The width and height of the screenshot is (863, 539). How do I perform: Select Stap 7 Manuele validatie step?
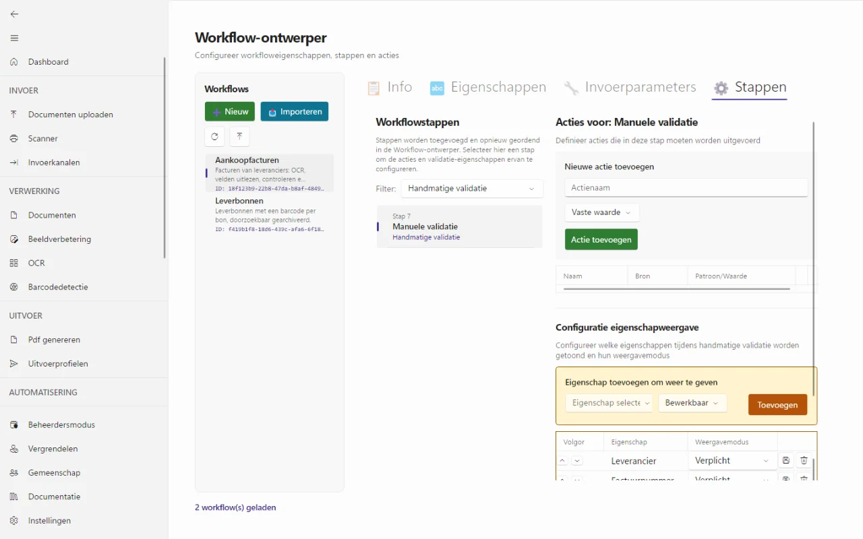(459, 226)
